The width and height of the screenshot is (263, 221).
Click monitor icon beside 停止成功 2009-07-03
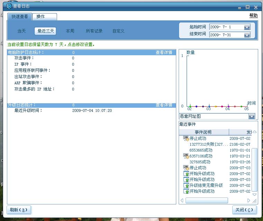pos(186,168)
